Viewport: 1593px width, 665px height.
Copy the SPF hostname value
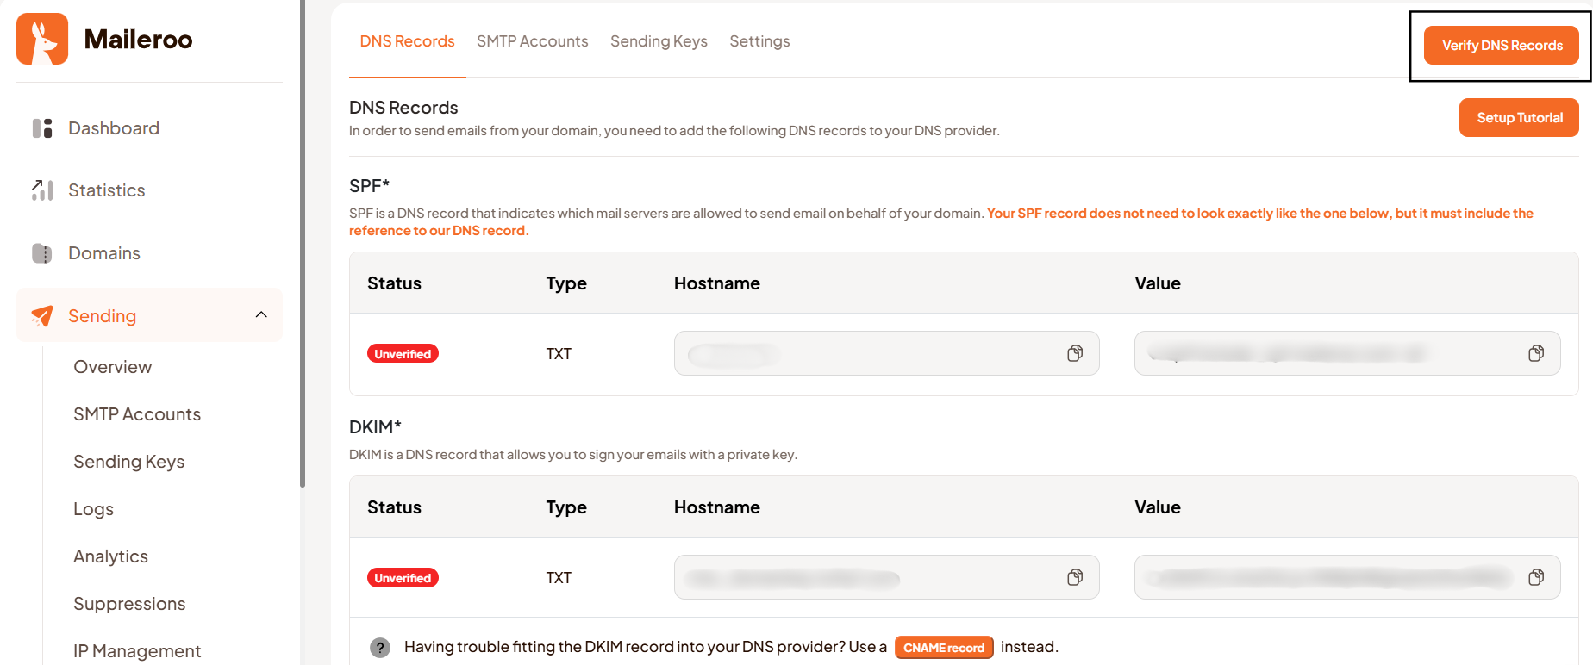(x=1075, y=353)
